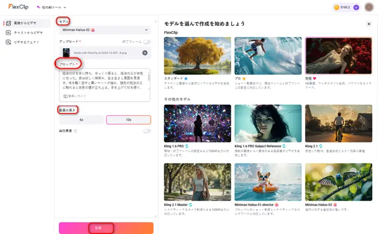Select the 10s video length option
Screen dimensions: 378x234
pyautogui.click(x=130, y=119)
